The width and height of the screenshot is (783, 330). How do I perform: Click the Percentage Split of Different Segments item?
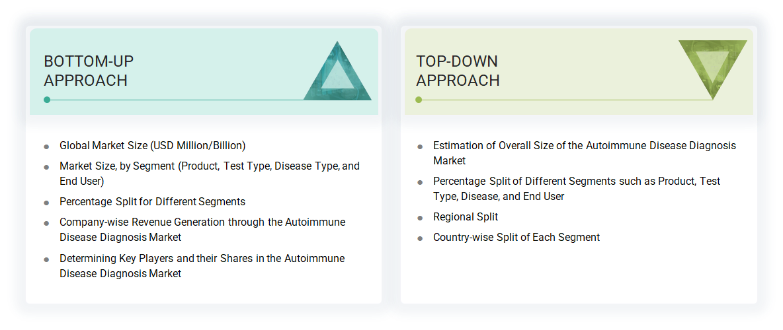(x=576, y=188)
